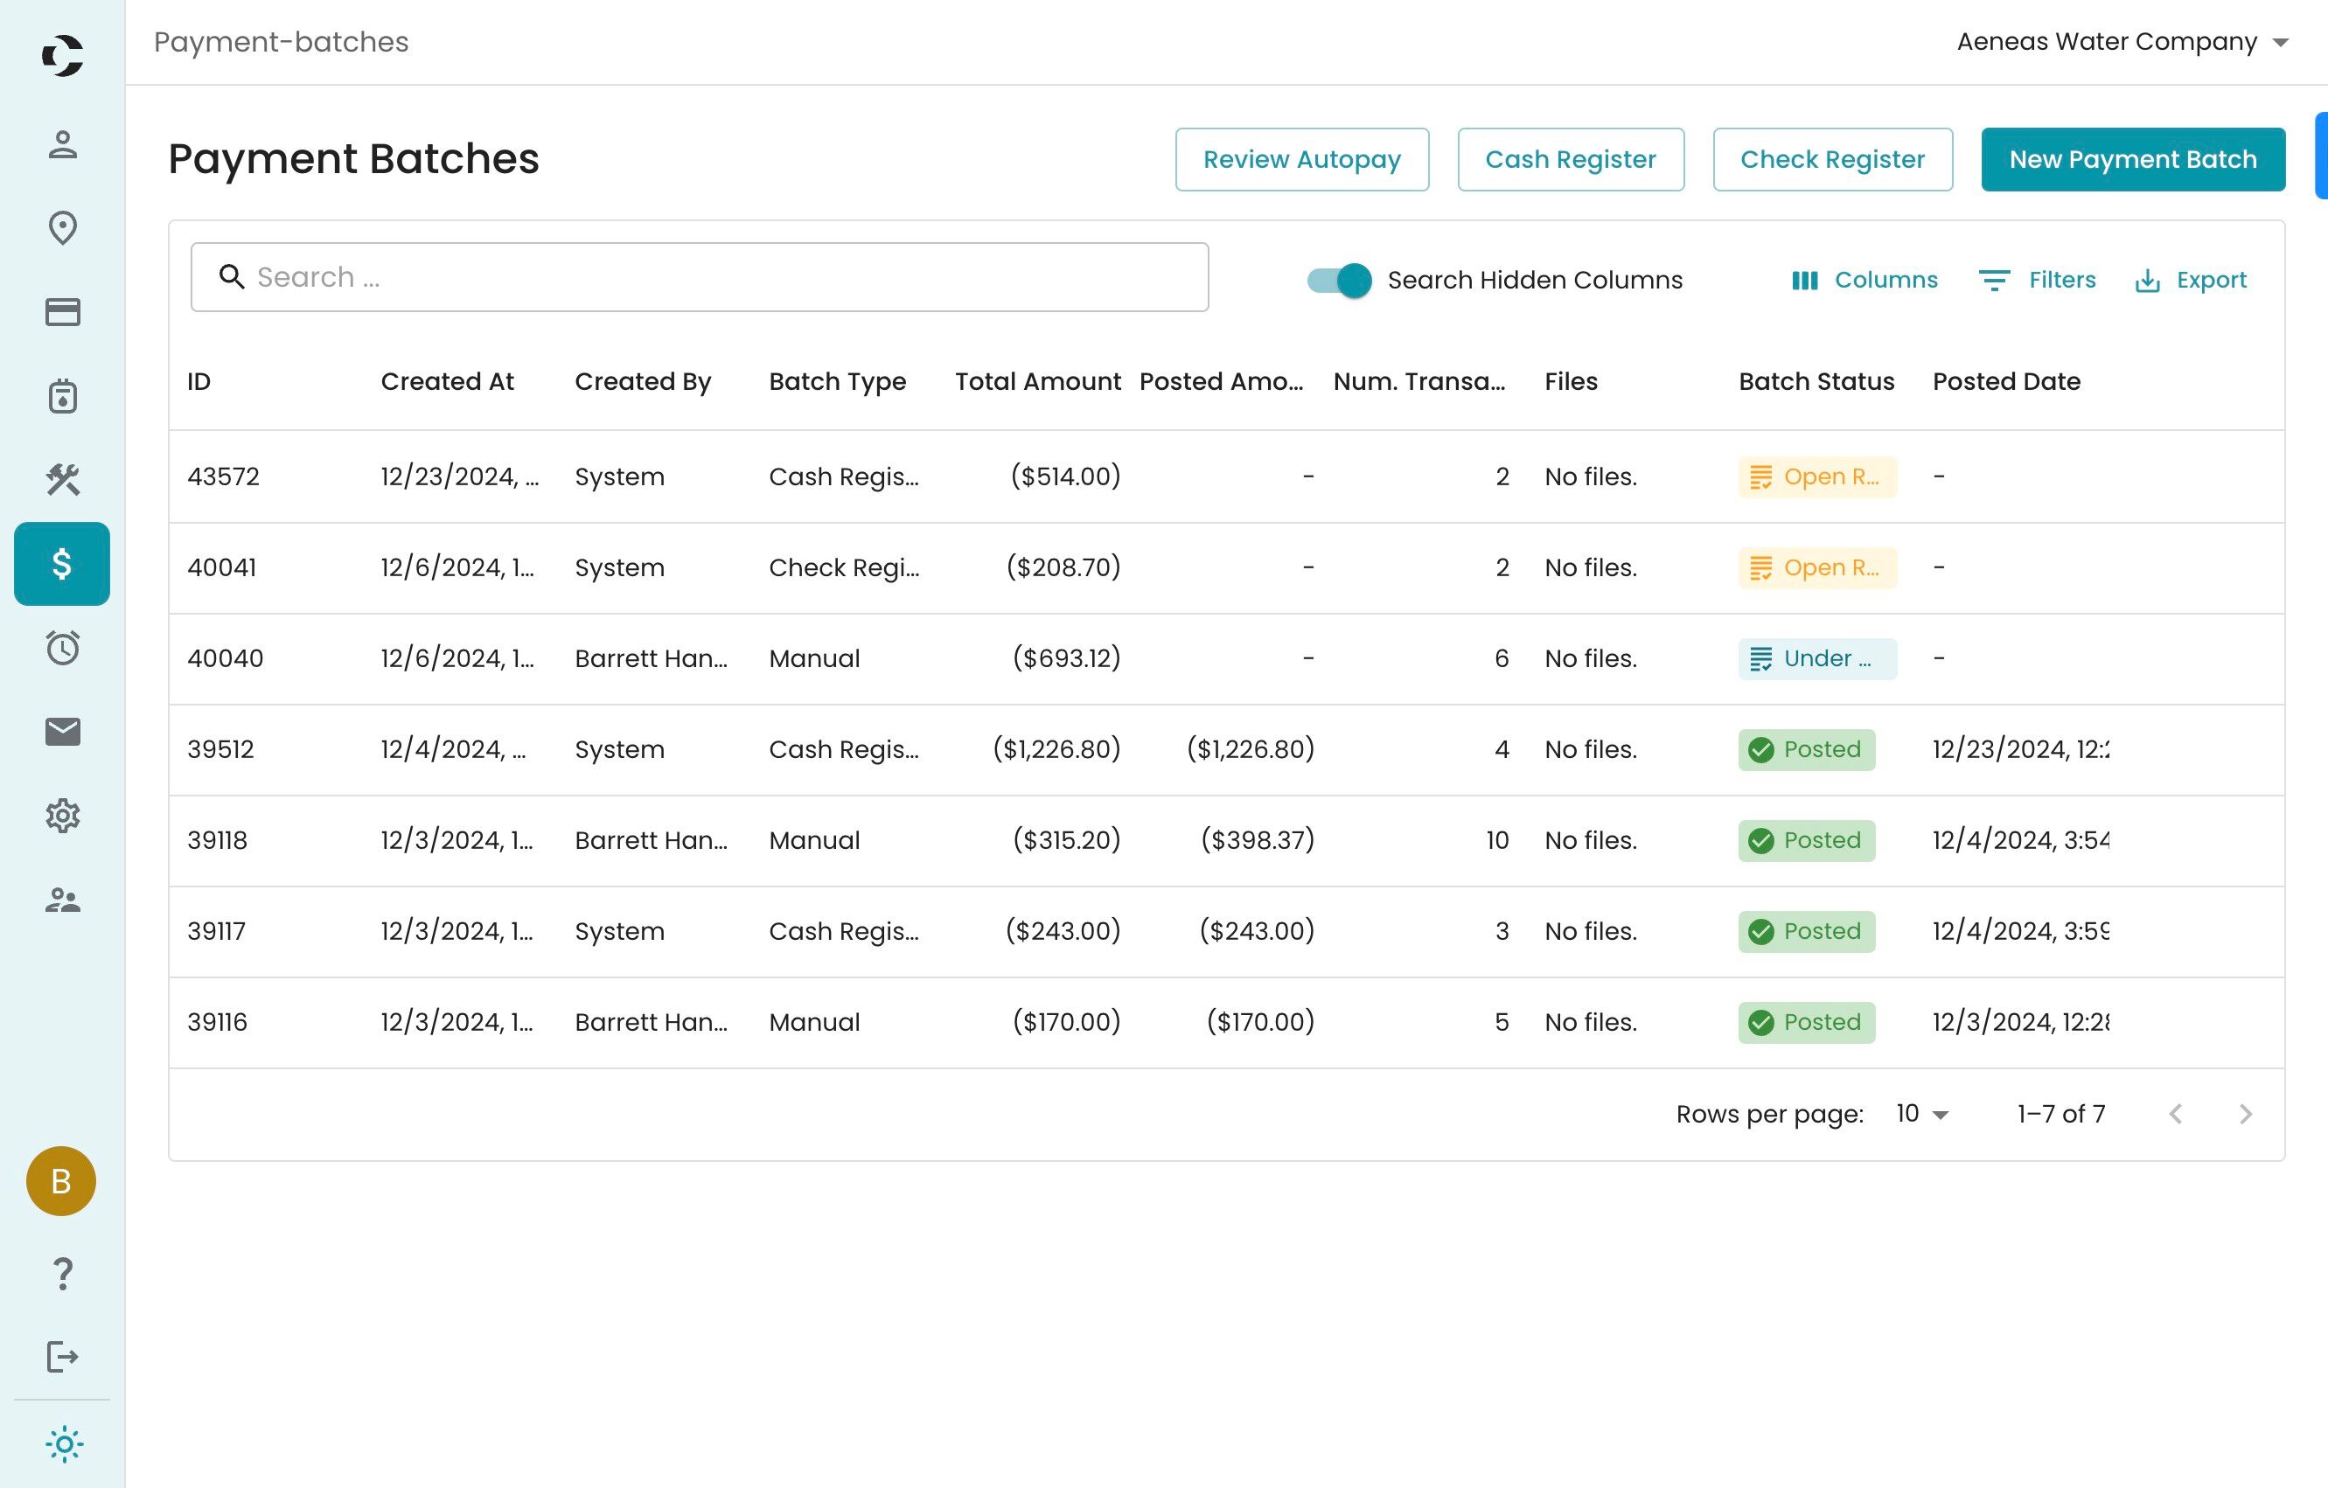Viewport: 2328px width, 1488px height.
Task: Click the alarm clock sidebar icon
Action: click(63, 647)
